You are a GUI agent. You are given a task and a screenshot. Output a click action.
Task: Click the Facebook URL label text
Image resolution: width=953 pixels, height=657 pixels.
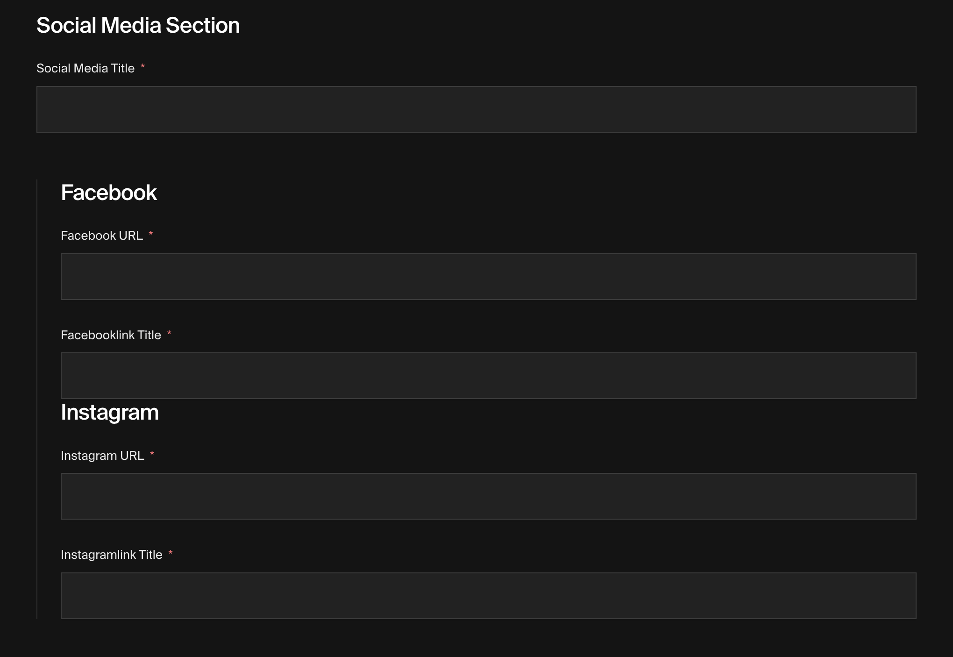tap(102, 236)
